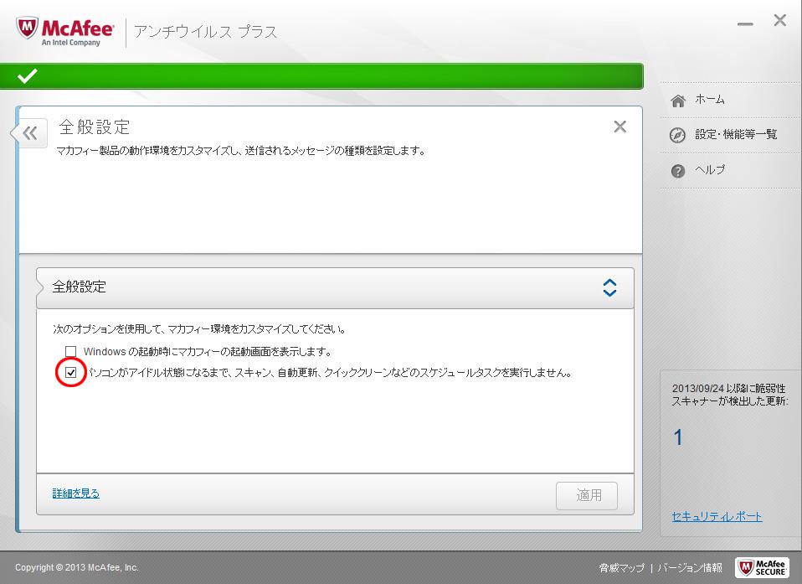Click the 次のオプションを使用して instruction text

click(x=199, y=329)
